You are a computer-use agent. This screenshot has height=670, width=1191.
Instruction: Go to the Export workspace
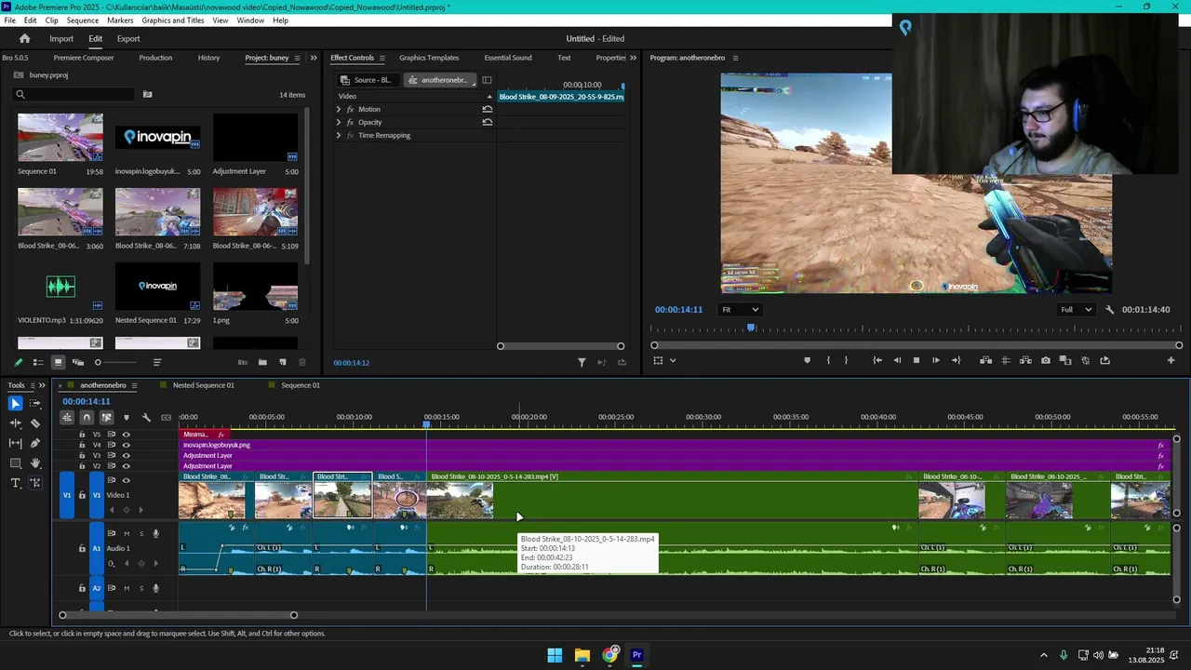[x=128, y=38]
